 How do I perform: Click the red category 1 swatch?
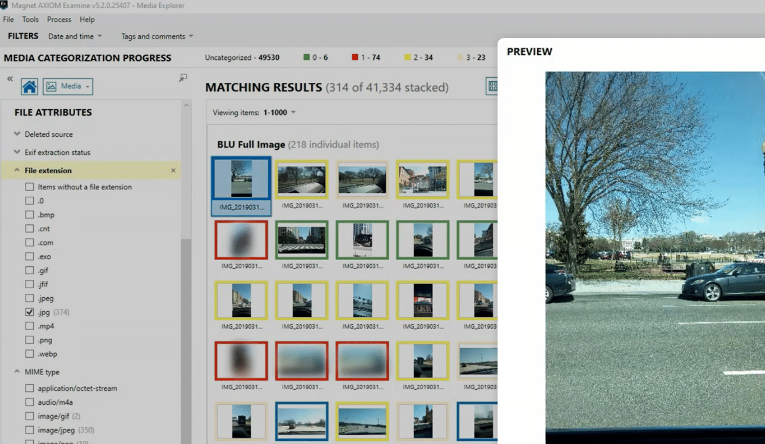(x=355, y=57)
